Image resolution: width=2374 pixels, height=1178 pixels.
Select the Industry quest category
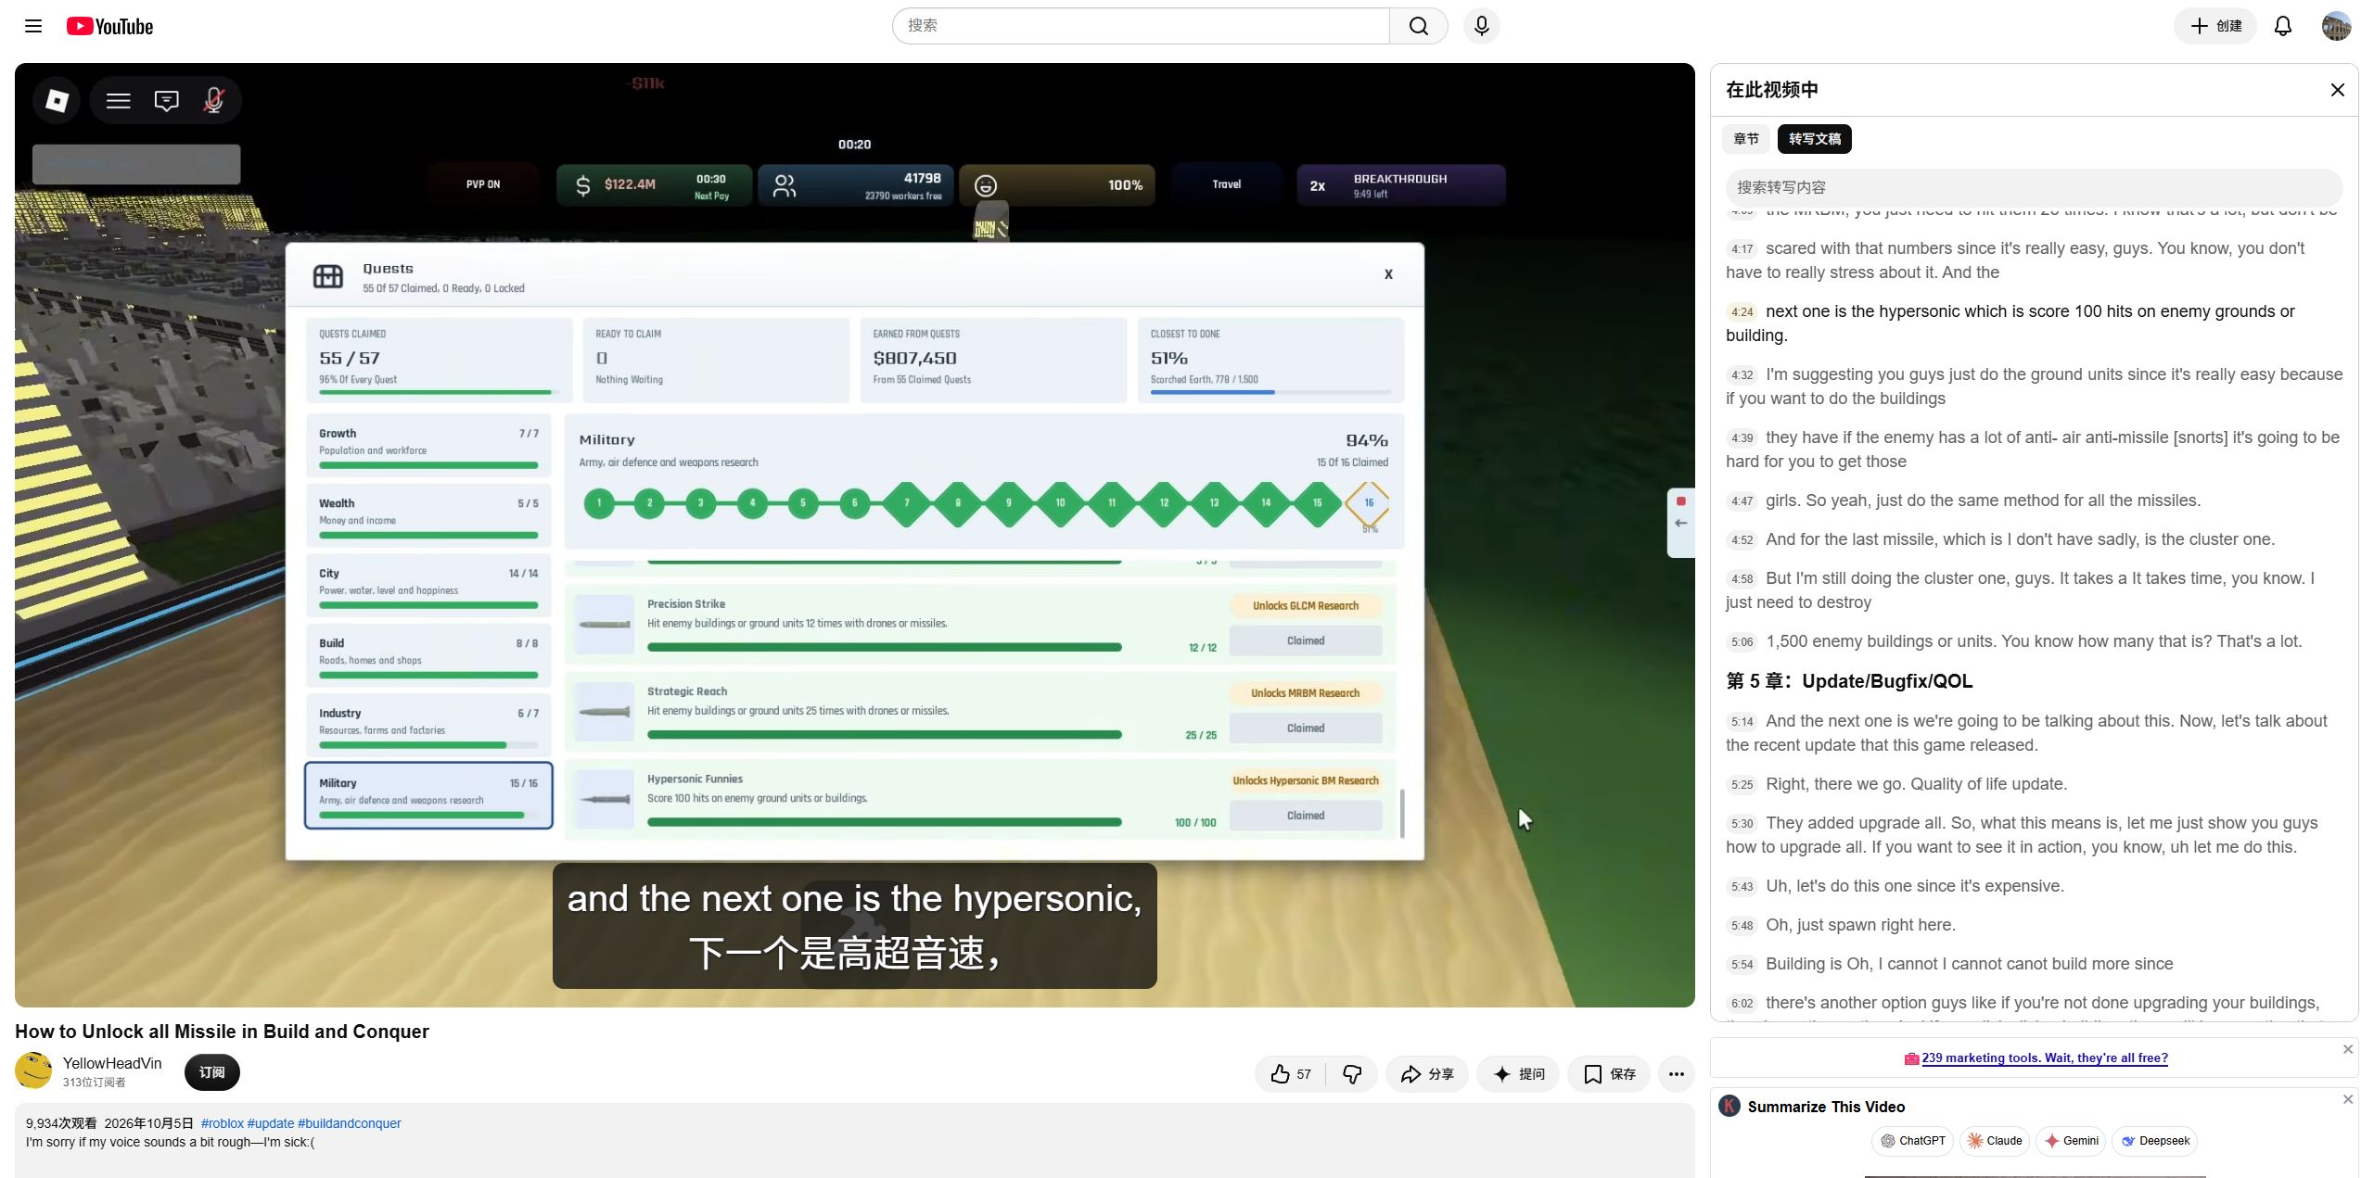coord(428,725)
